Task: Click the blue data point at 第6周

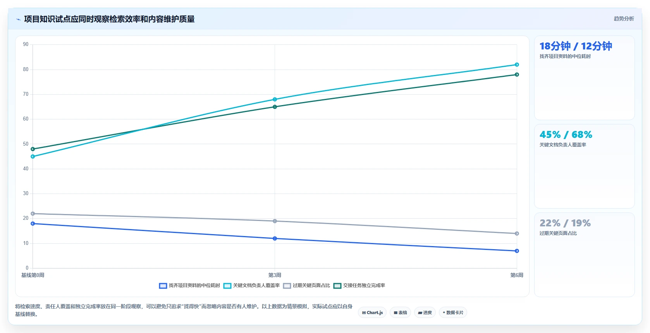Action: click(x=517, y=251)
